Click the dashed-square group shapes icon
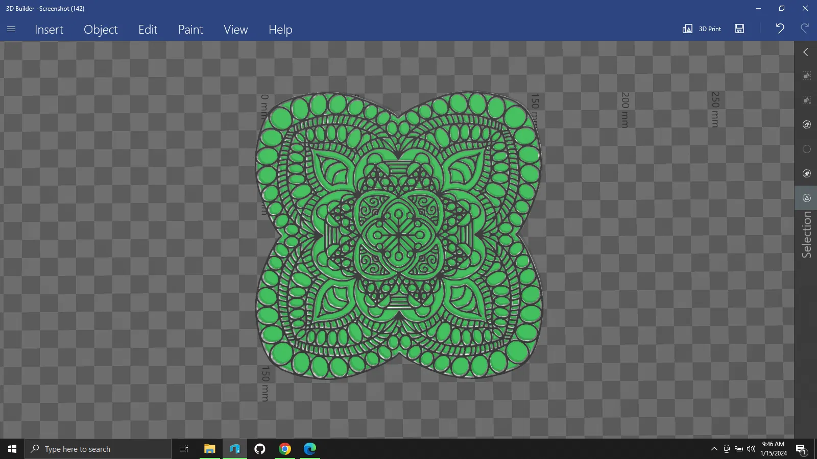 [x=807, y=75]
